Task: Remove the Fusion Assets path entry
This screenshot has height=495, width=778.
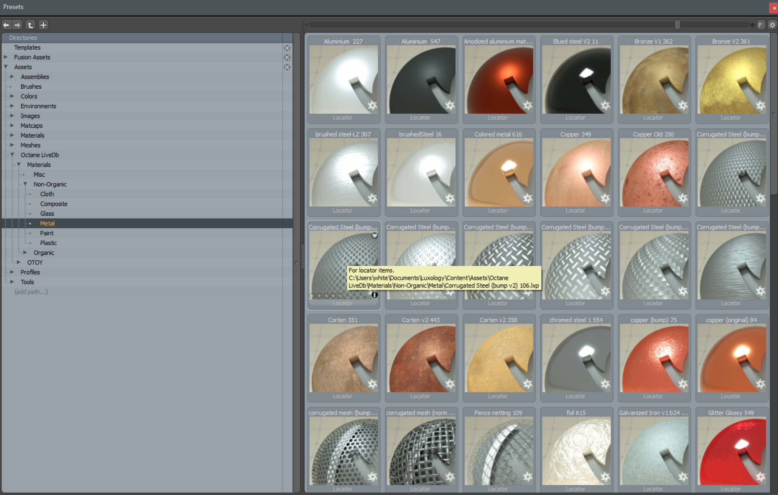Action: (287, 58)
